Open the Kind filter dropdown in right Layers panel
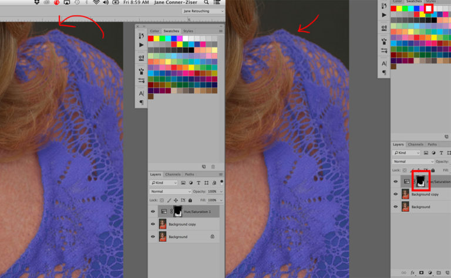The width and height of the screenshot is (451, 278). click(406, 153)
